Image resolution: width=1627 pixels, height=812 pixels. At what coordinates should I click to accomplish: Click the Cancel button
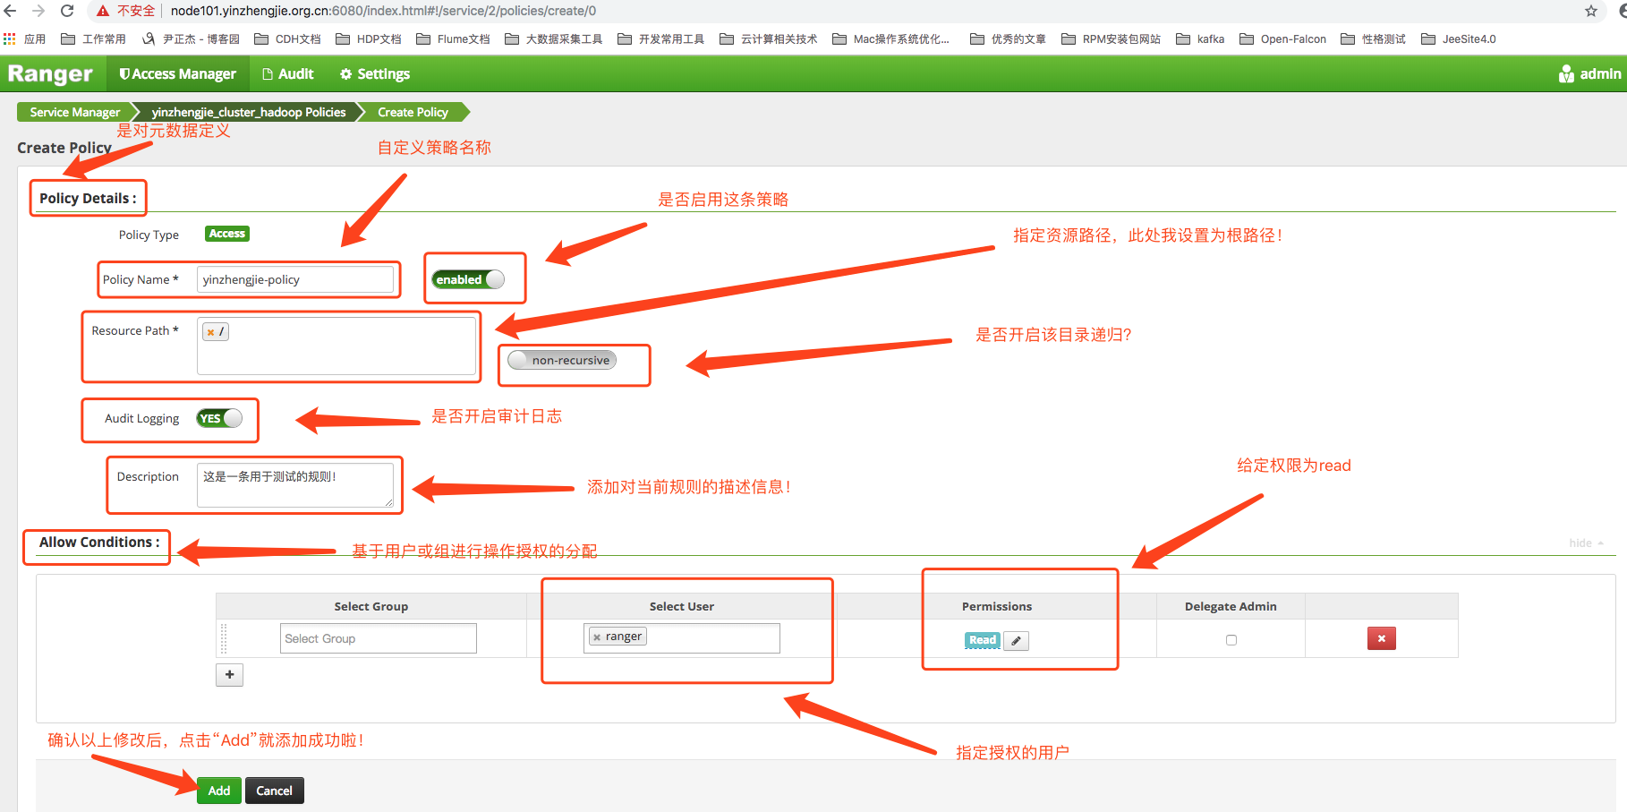coord(274,791)
